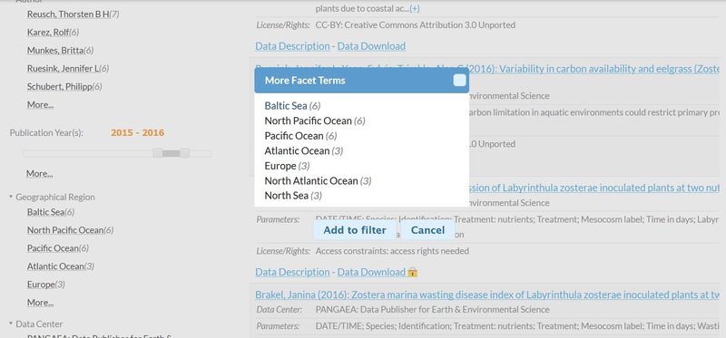This screenshot has height=338, width=726.
Task: Open Variability in carbon availability and eelgrass dataset
Action: (594, 69)
